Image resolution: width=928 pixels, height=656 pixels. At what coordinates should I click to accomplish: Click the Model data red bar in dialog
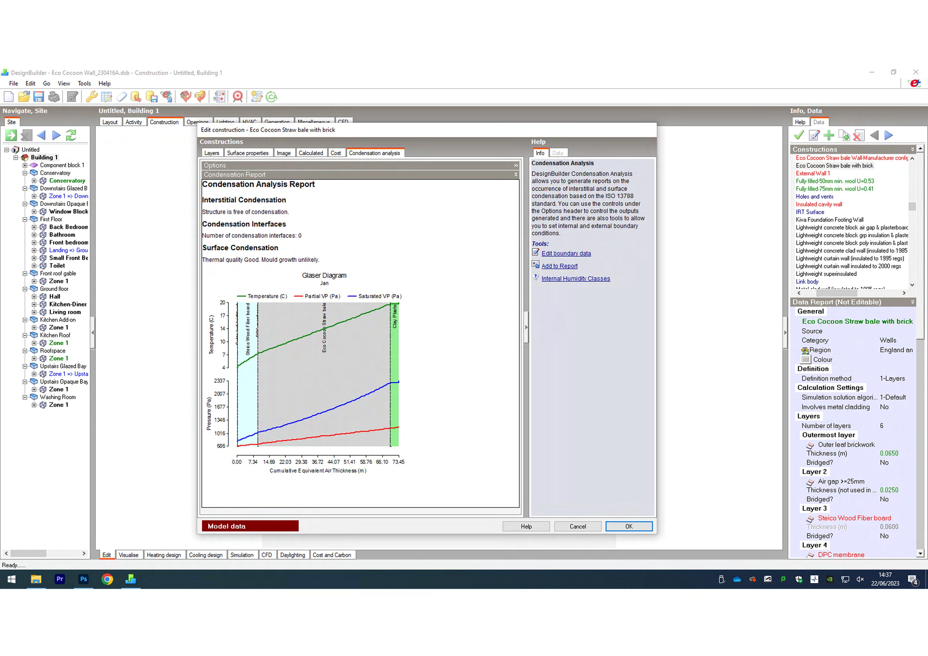(250, 526)
